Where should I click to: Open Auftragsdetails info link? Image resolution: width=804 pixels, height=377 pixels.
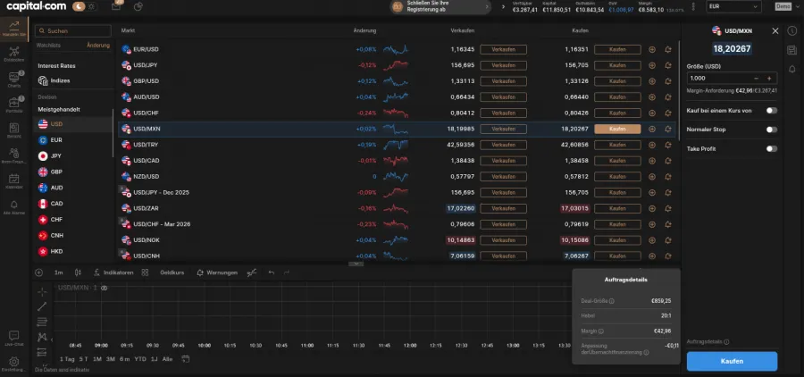[x=708, y=341]
